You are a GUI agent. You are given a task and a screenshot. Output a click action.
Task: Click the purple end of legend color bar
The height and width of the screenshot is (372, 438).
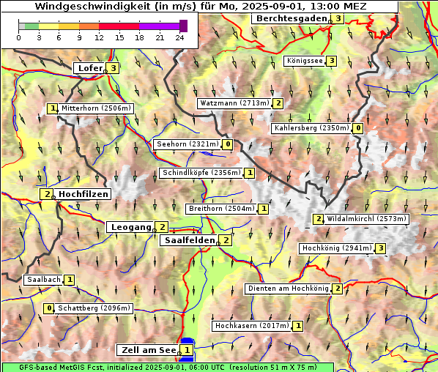tap(183, 26)
